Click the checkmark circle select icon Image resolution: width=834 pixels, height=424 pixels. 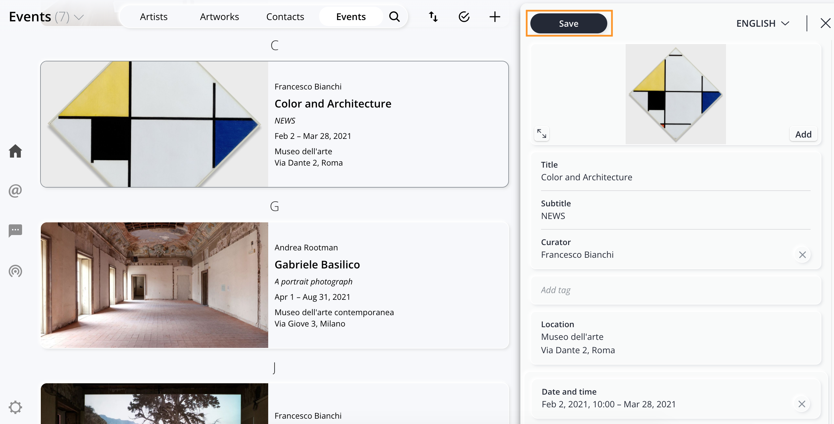click(x=464, y=17)
